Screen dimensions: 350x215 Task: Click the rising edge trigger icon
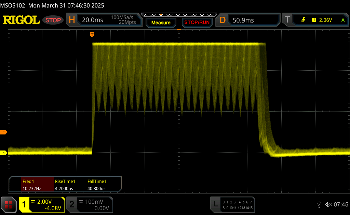pos(304,20)
